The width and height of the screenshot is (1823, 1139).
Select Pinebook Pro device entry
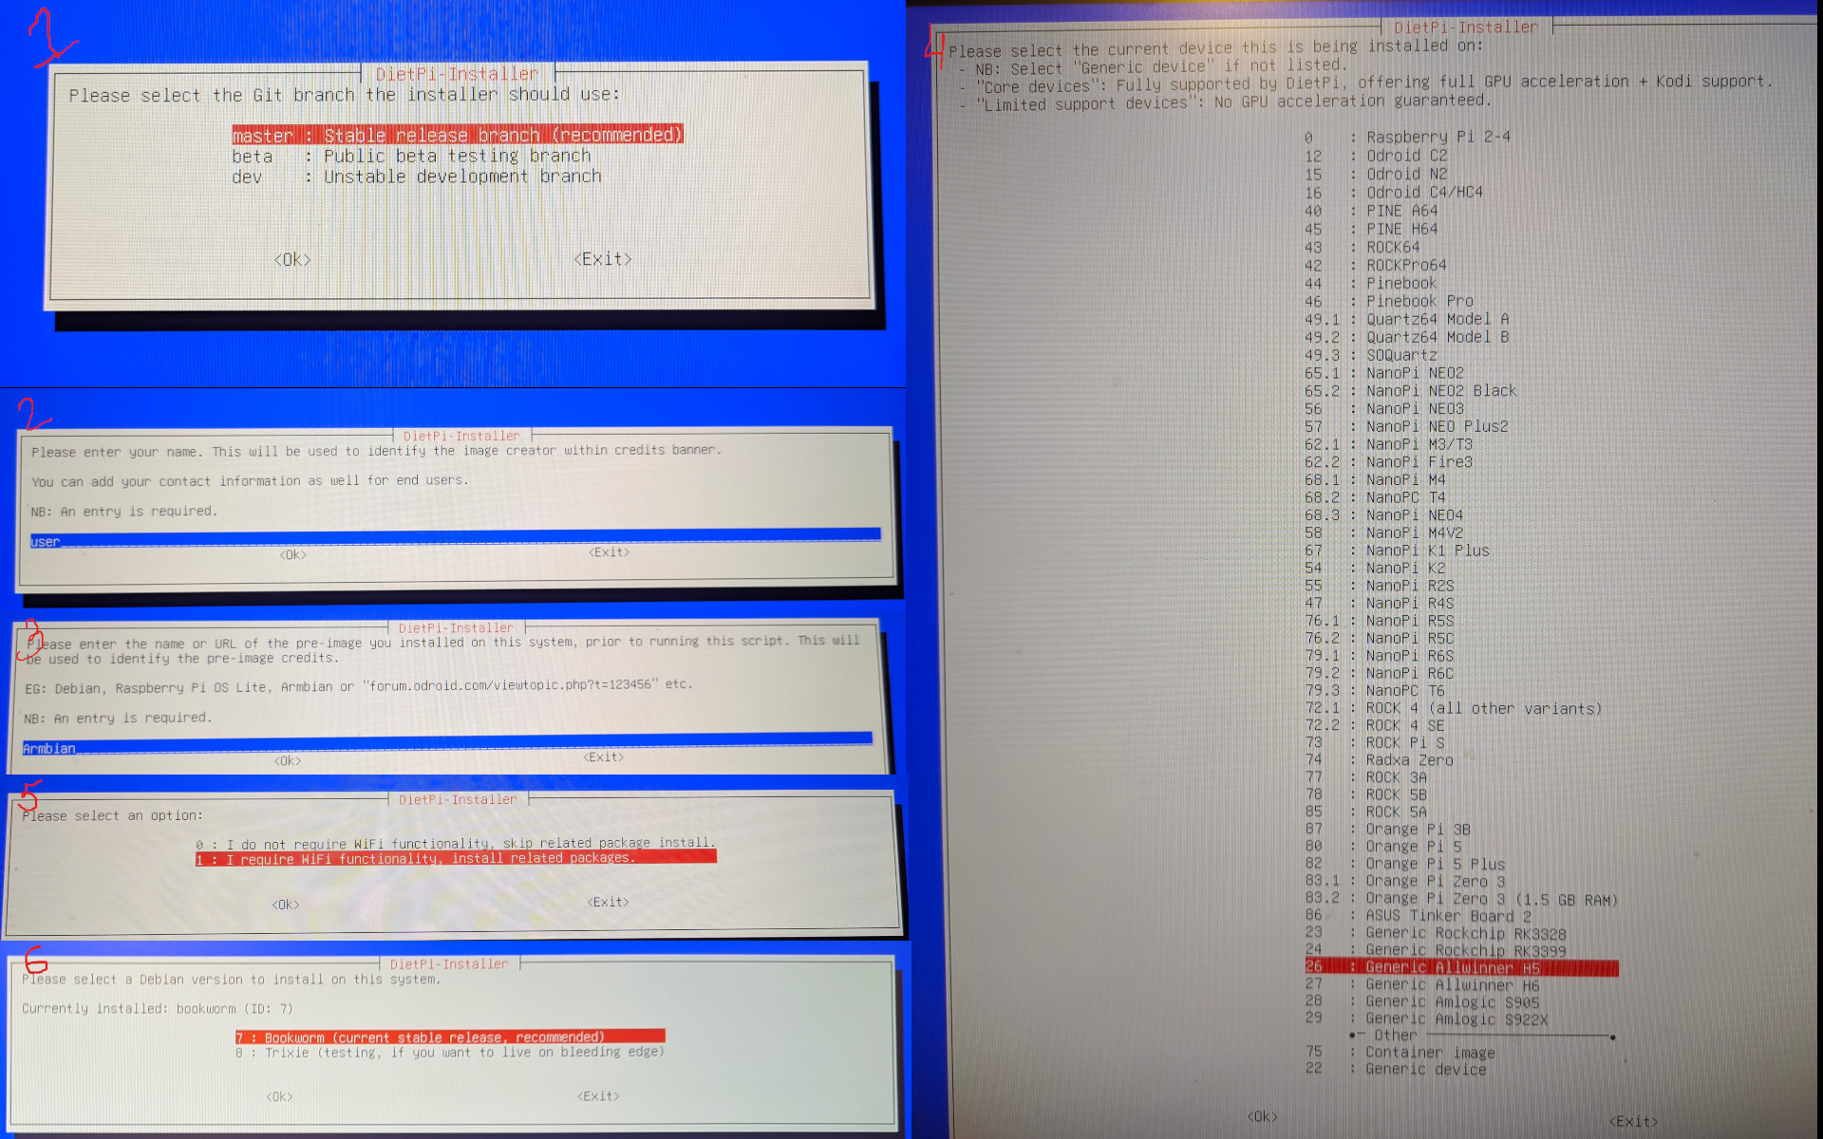[x=1389, y=301]
